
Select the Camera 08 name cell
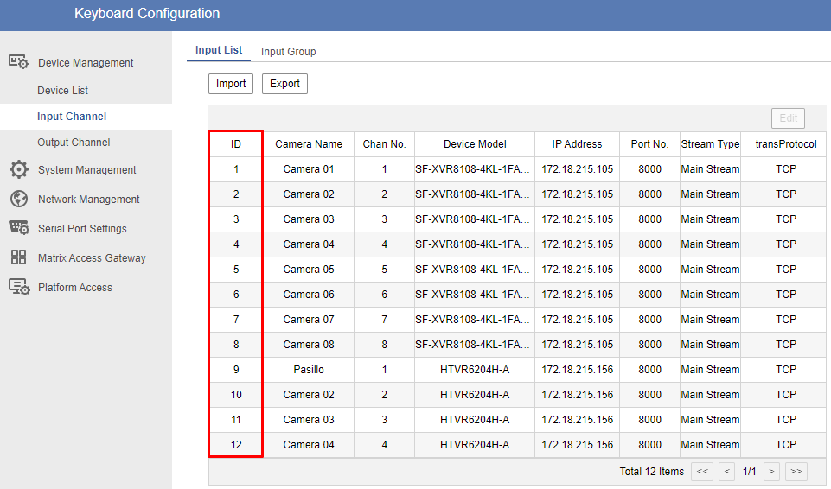309,345
